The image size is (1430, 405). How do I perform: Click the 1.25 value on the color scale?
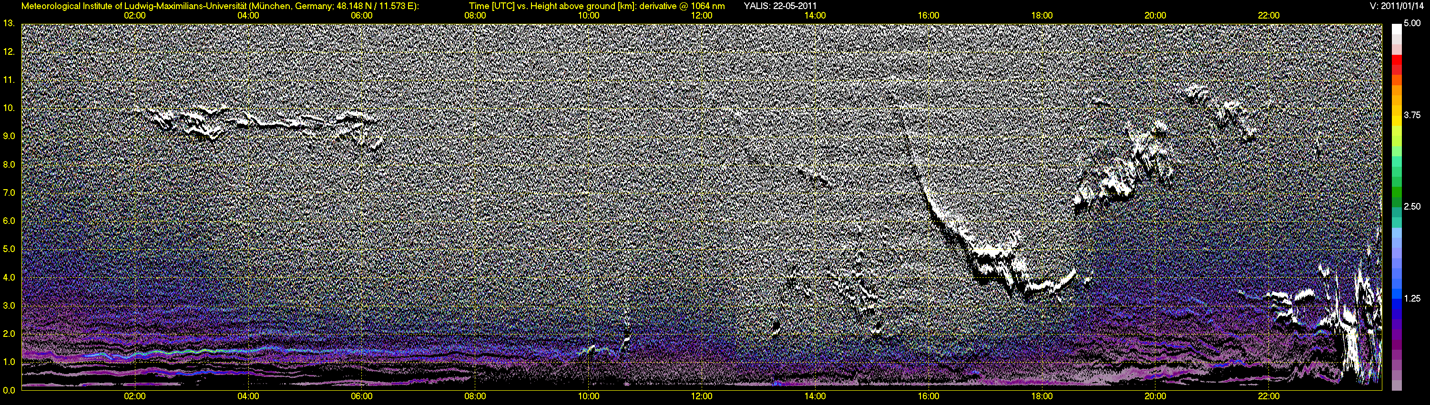pos(1412,298)
